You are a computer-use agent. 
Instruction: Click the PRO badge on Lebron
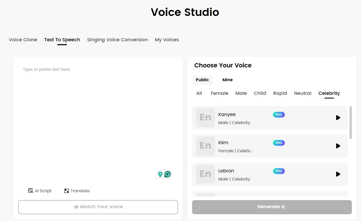click(279, 171)
